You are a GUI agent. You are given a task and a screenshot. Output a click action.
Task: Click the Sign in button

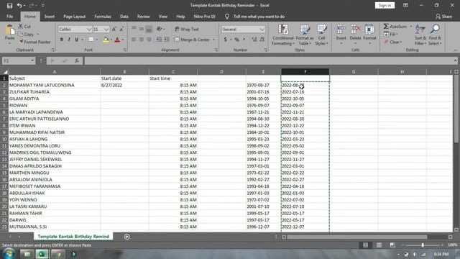pyautogui.click(x=385, y=5)
